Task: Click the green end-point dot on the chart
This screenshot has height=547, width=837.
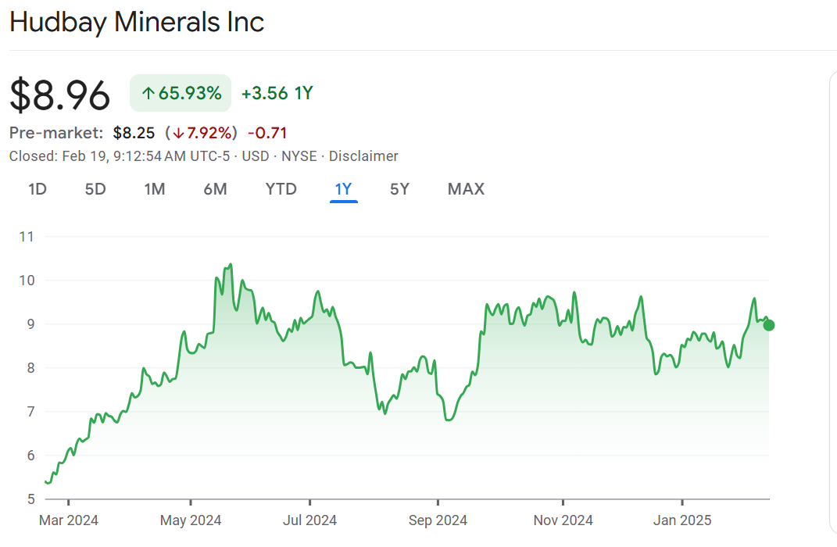Action: tap(768, 325)
